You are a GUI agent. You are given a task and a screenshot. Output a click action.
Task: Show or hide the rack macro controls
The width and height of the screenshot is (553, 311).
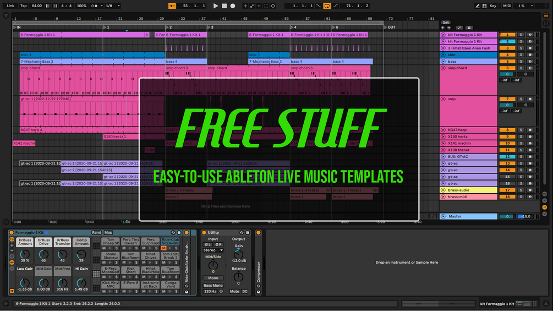(x=12, y=239)
